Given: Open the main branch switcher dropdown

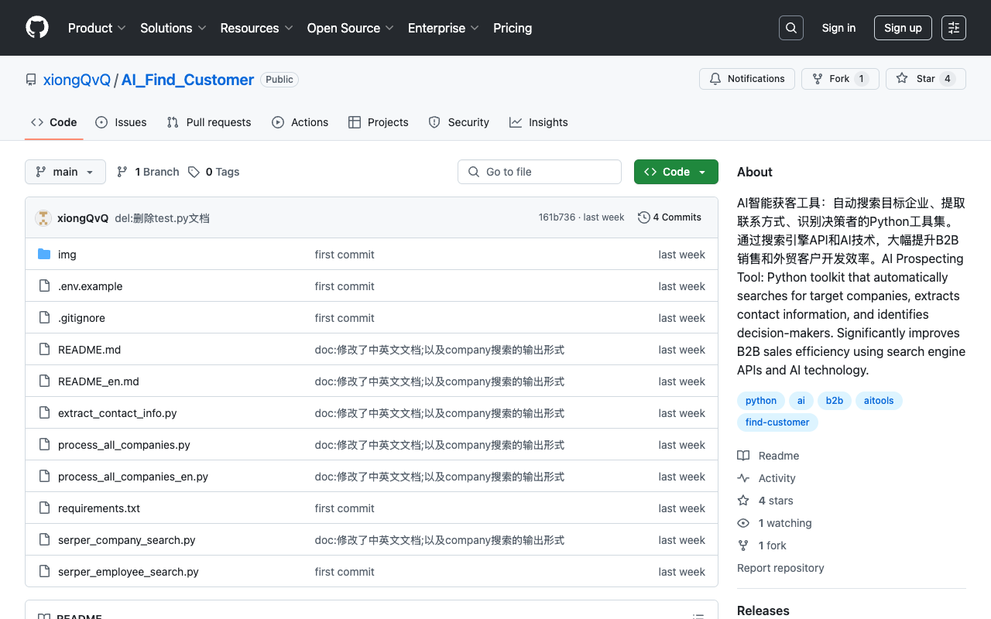Looking at the screenshot, I should tap(65, 172).
